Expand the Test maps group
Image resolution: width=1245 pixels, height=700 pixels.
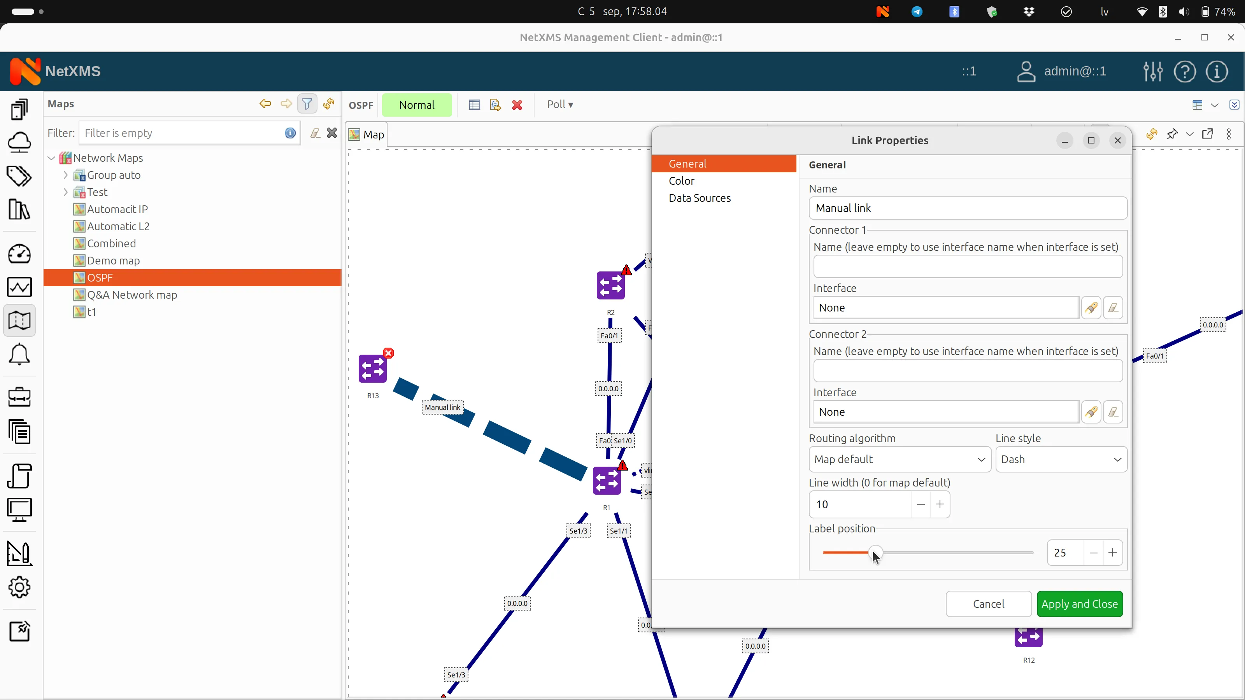click(x=66, y=192)
